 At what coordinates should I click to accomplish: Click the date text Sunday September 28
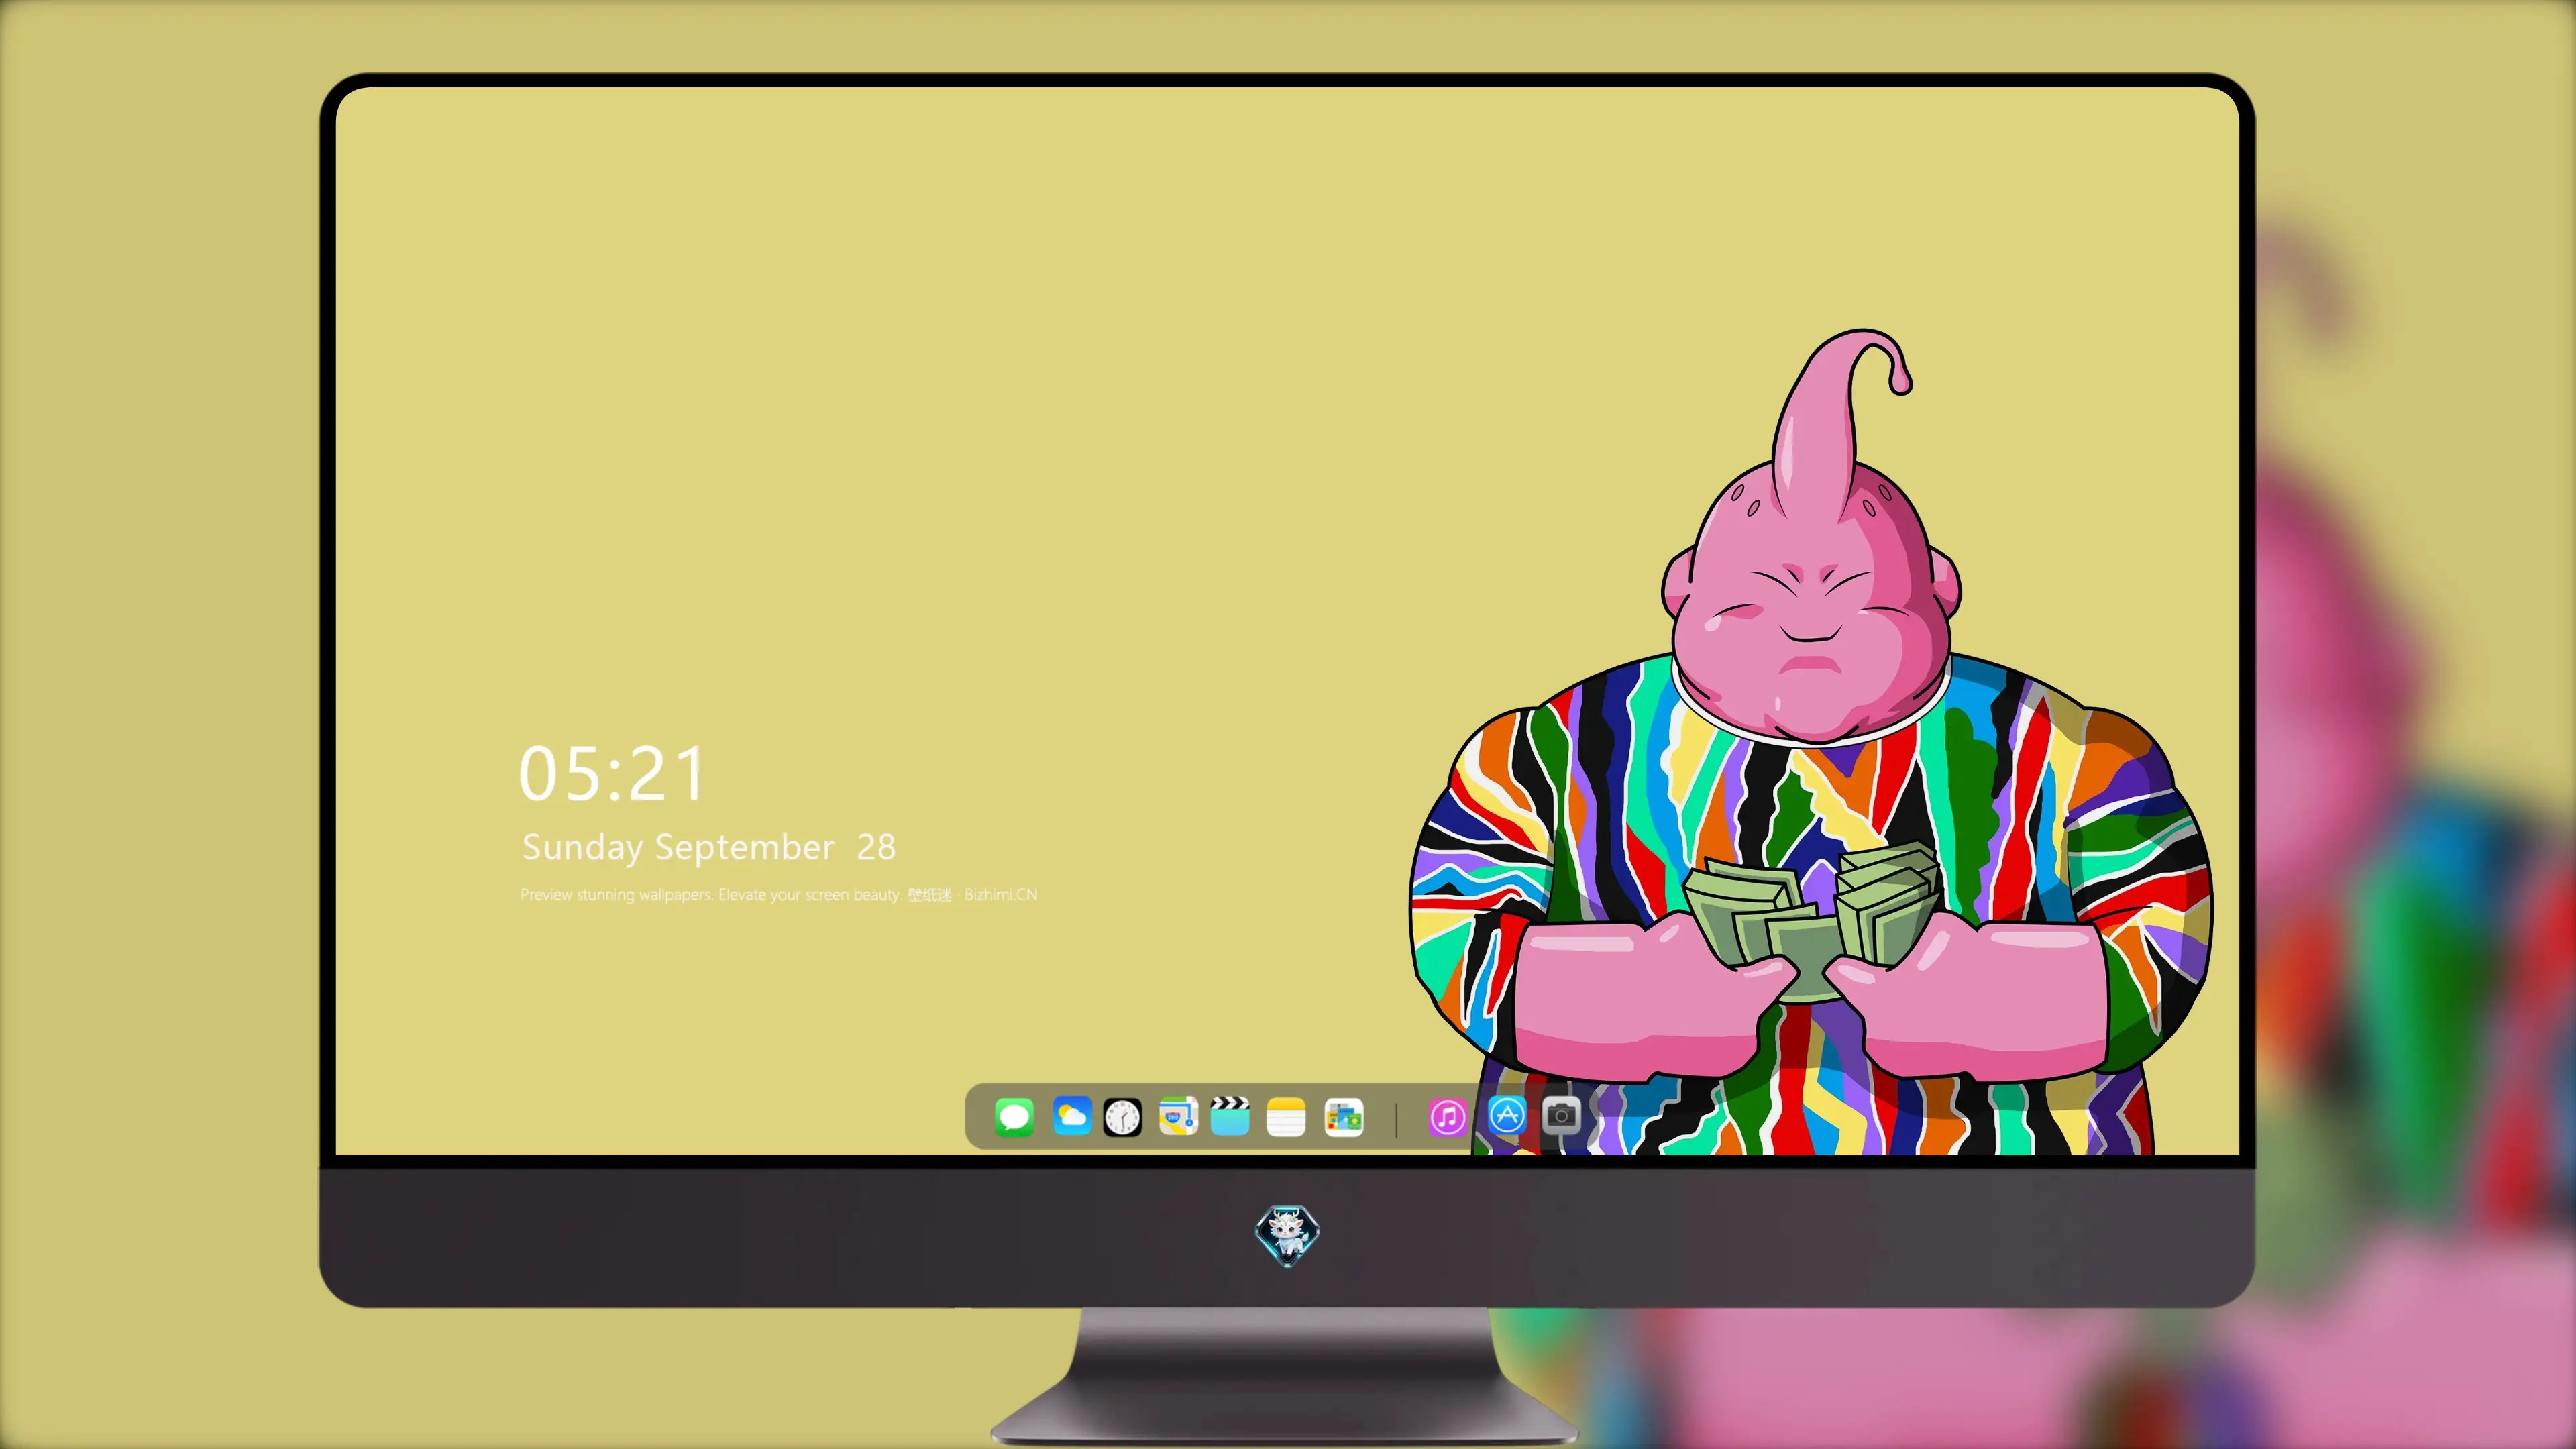click(708, 847)
